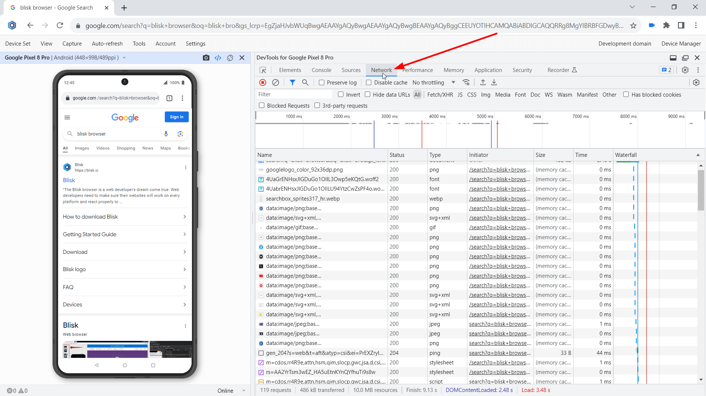The image size is (706, 396).
Task: Open the network search magnifier
Action: tap(305, 83)
